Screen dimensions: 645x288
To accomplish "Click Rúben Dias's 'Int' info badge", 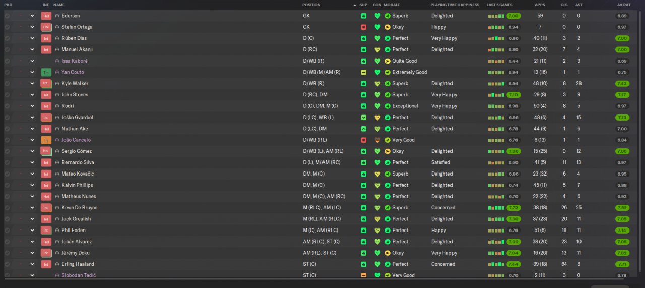I will 46,38.
